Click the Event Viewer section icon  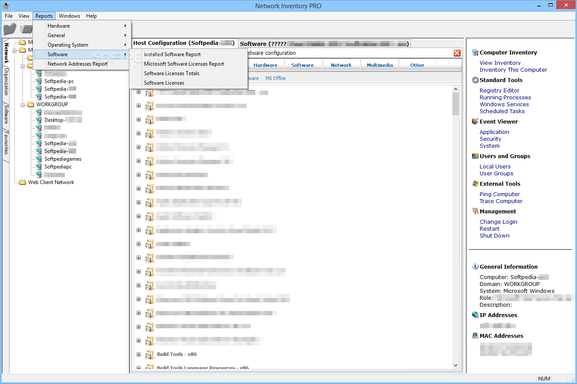[475, 122]
